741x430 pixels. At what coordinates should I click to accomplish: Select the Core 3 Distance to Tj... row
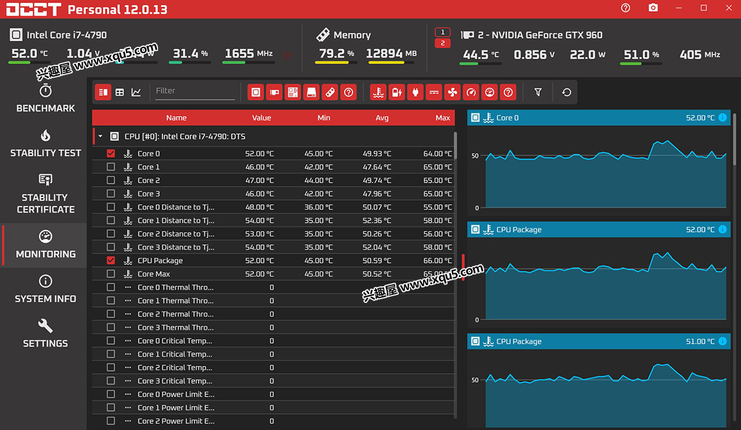click(x=274, y=247)
